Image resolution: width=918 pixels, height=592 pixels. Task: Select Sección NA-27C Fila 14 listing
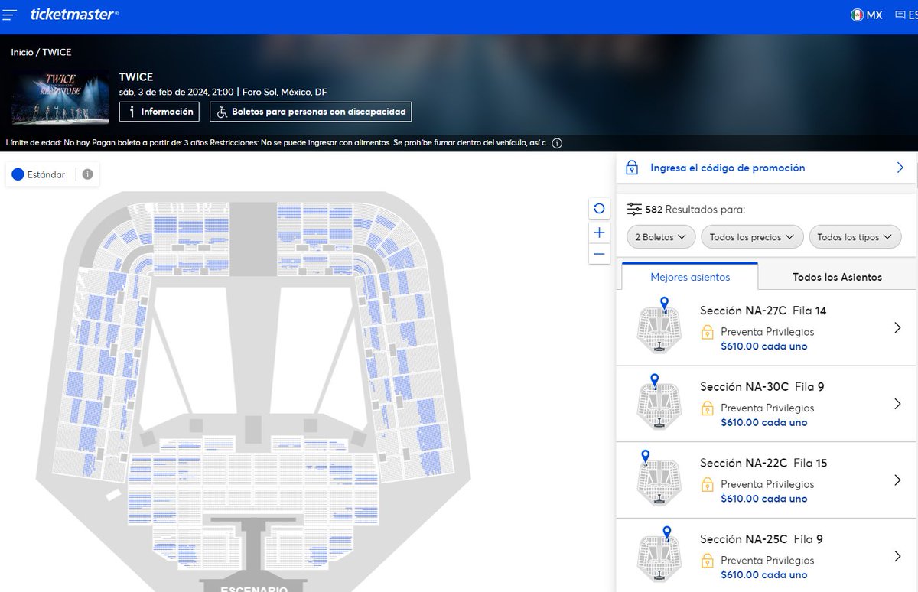(766, 328)
